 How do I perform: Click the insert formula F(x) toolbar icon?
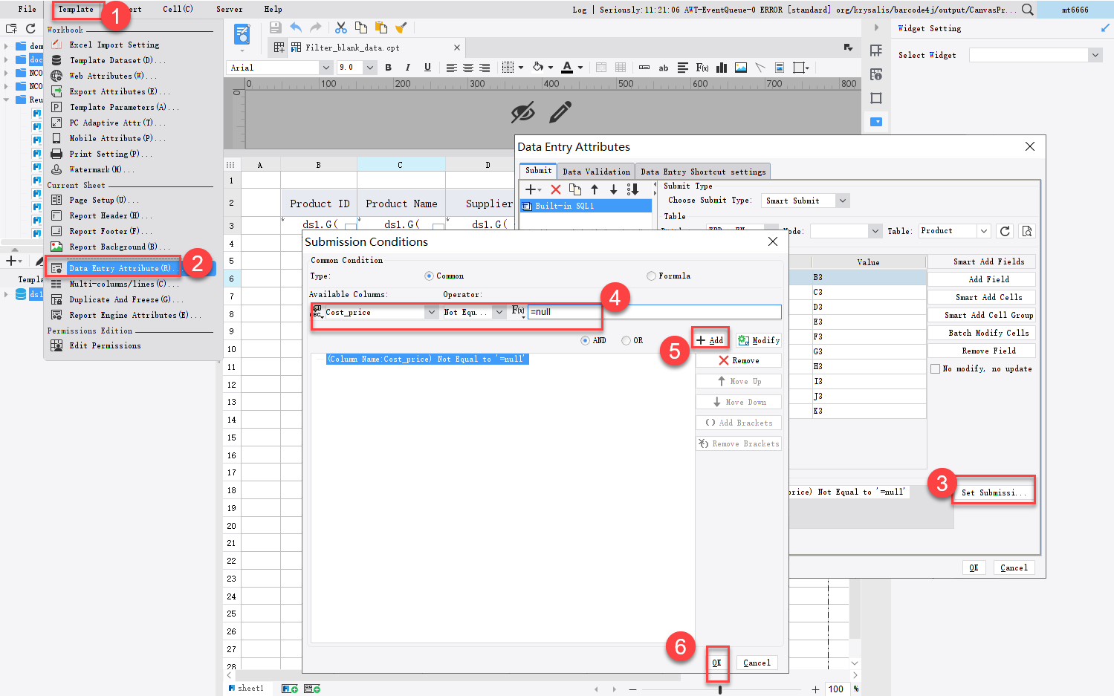coord(702,68)
